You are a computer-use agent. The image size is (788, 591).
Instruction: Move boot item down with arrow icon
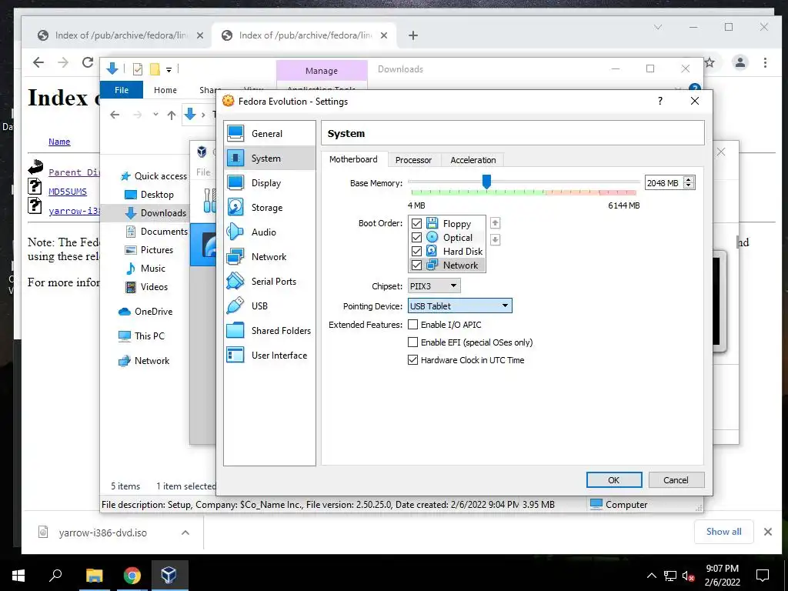(x=495, y=240)
